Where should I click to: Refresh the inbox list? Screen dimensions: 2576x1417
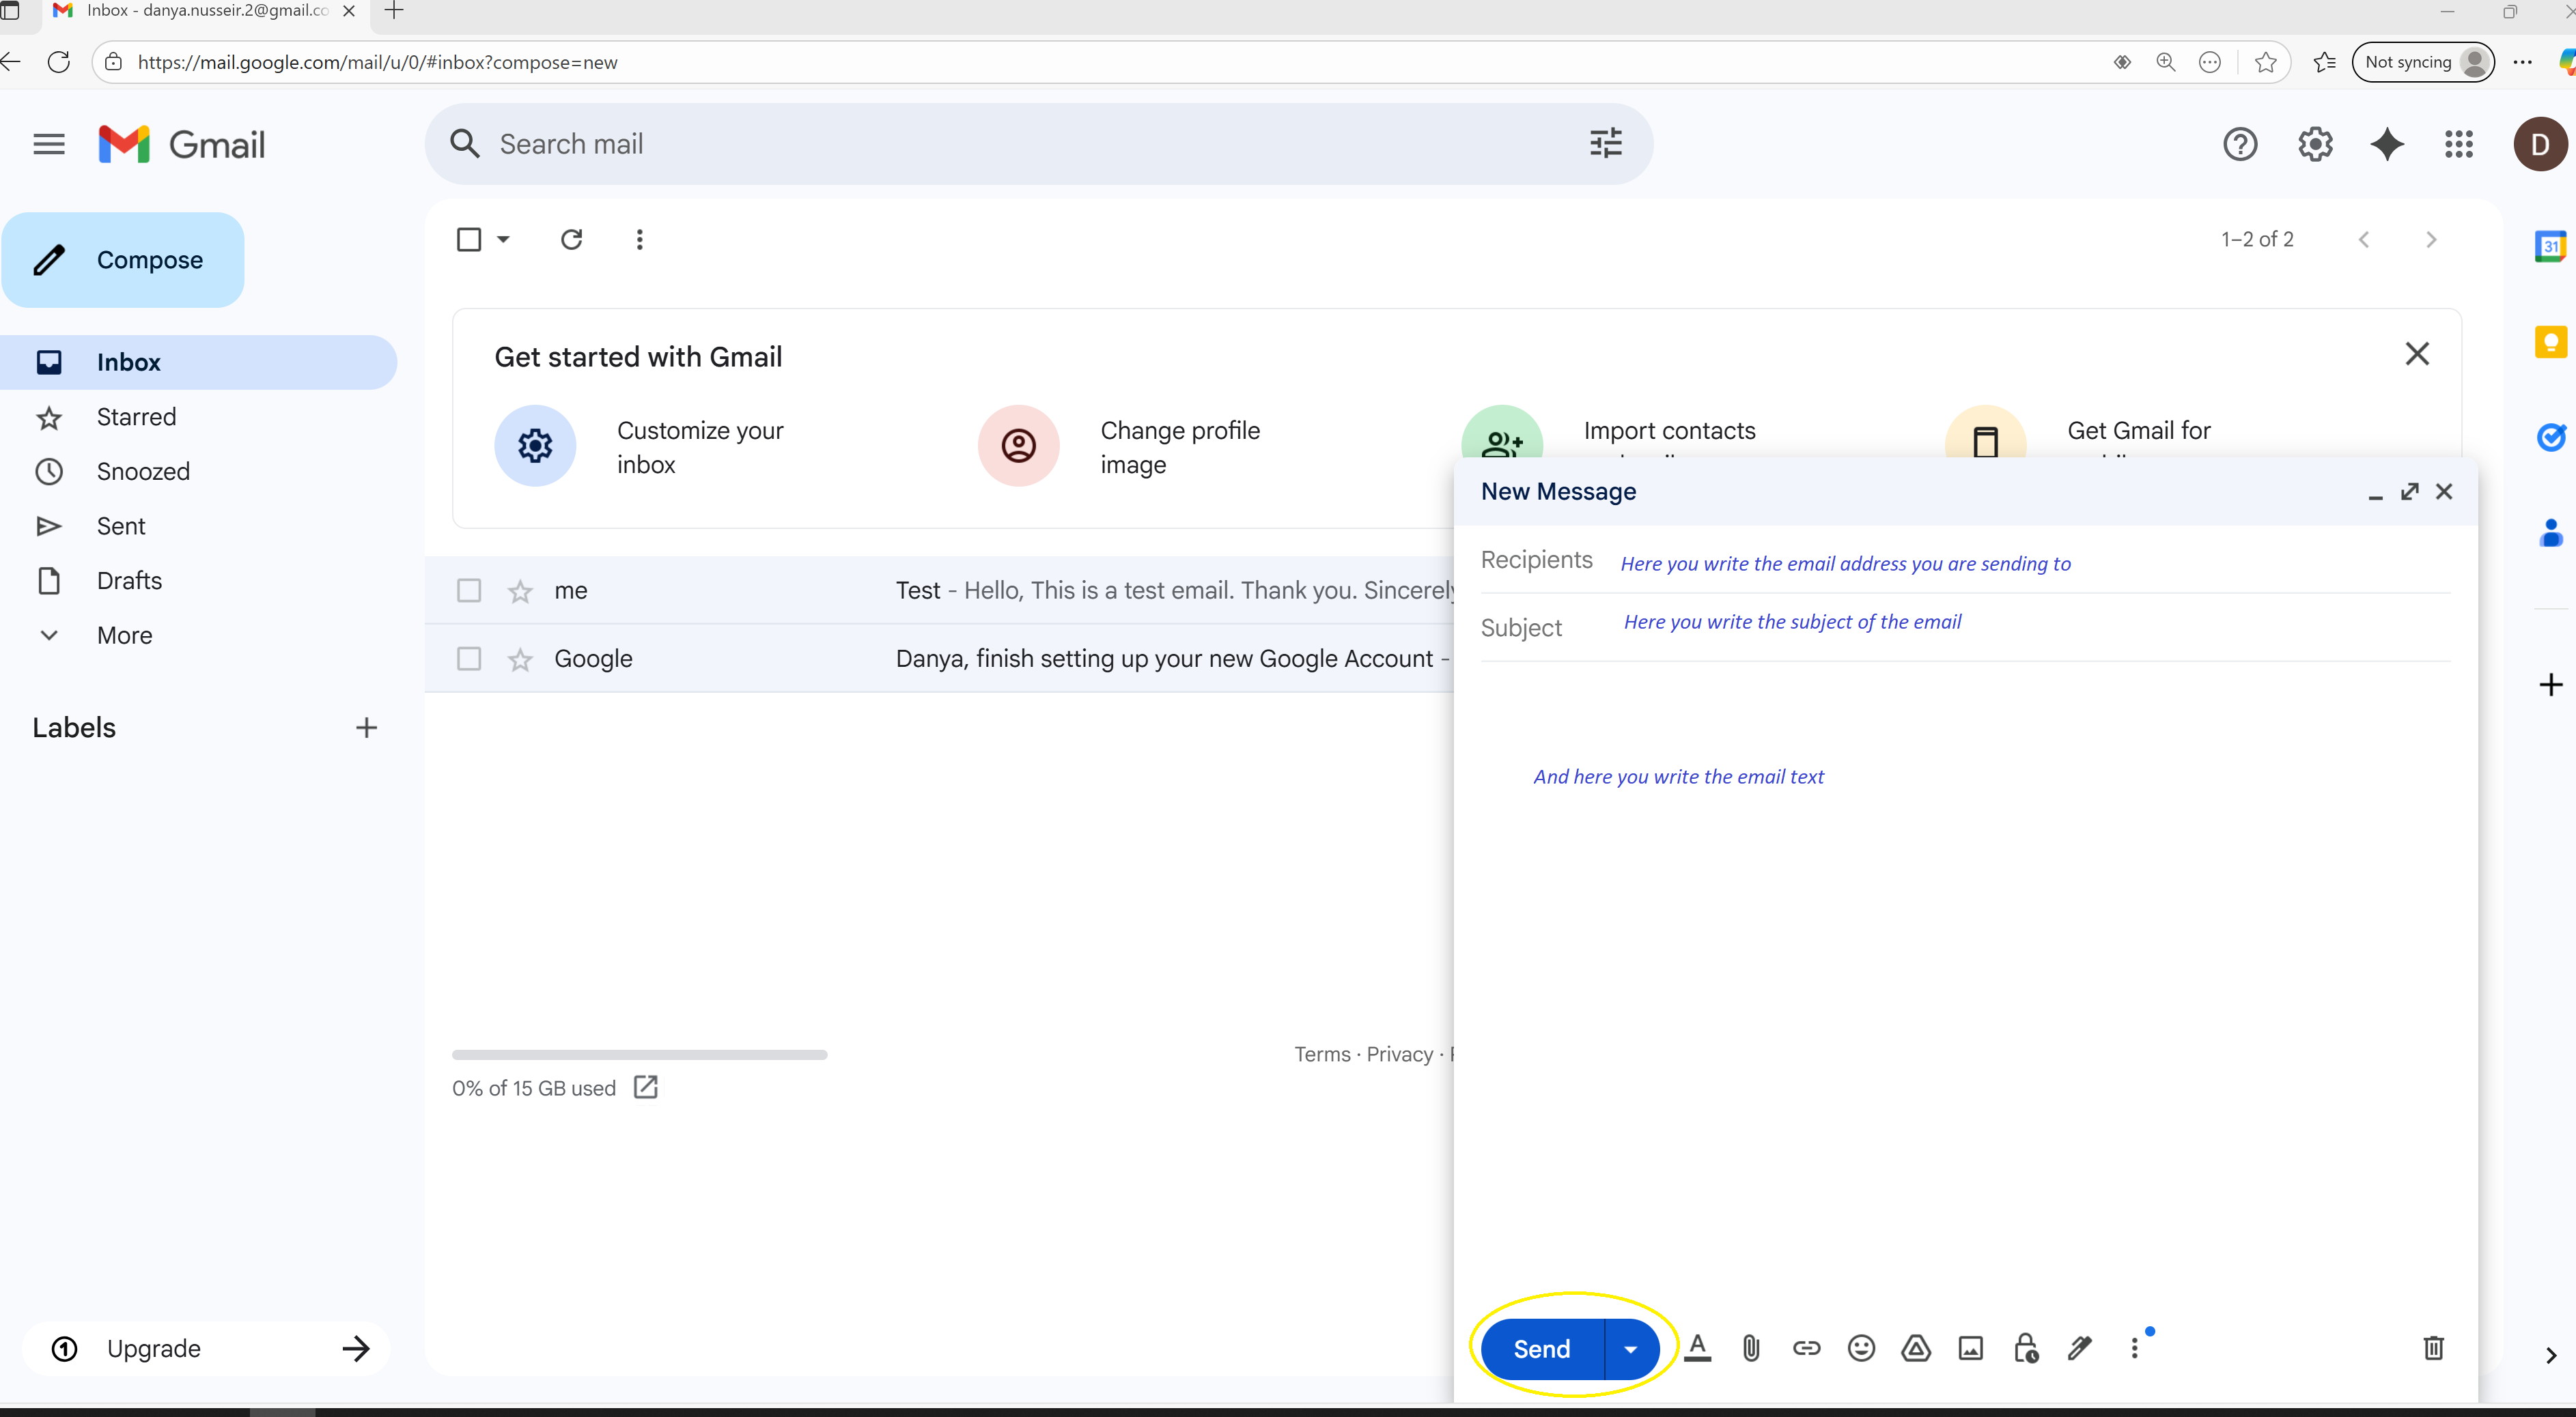pos(571,240)
